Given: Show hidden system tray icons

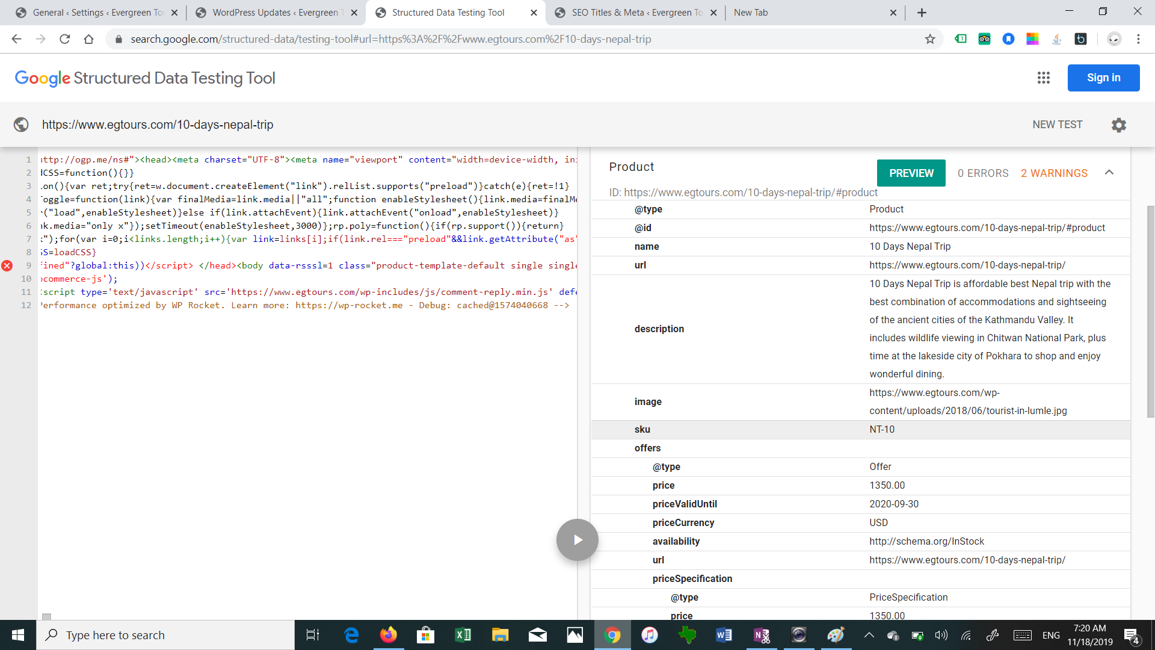Looking at the screenshot, I should tap(869, 635).
